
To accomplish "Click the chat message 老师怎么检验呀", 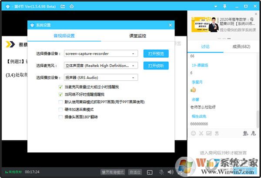I will [203, 107].
